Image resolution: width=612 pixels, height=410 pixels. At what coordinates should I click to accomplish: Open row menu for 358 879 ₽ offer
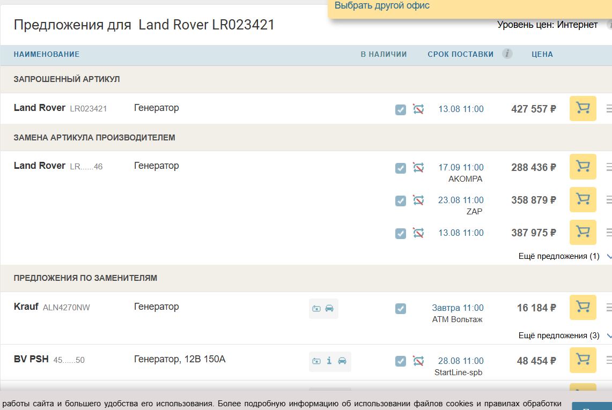tap(609, 200)
